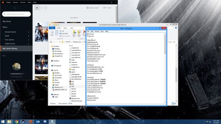The width and height of the screenshot is (221, 124).
Task: Expand Origin Access submenu arrow
Action: pyautogui.click(x=28, y=44)
